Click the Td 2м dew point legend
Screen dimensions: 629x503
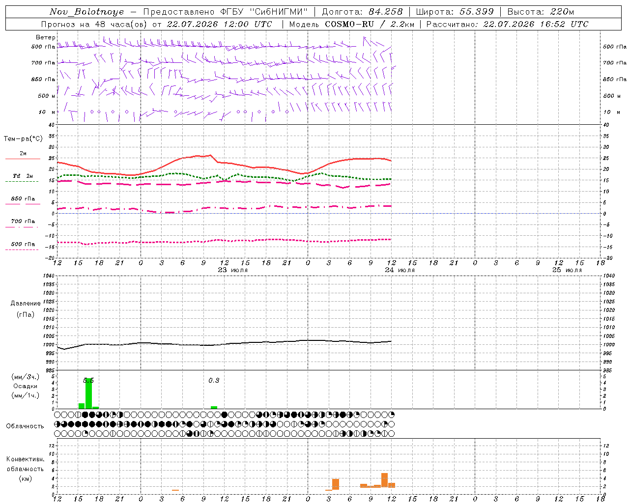[x=23, y=178]
